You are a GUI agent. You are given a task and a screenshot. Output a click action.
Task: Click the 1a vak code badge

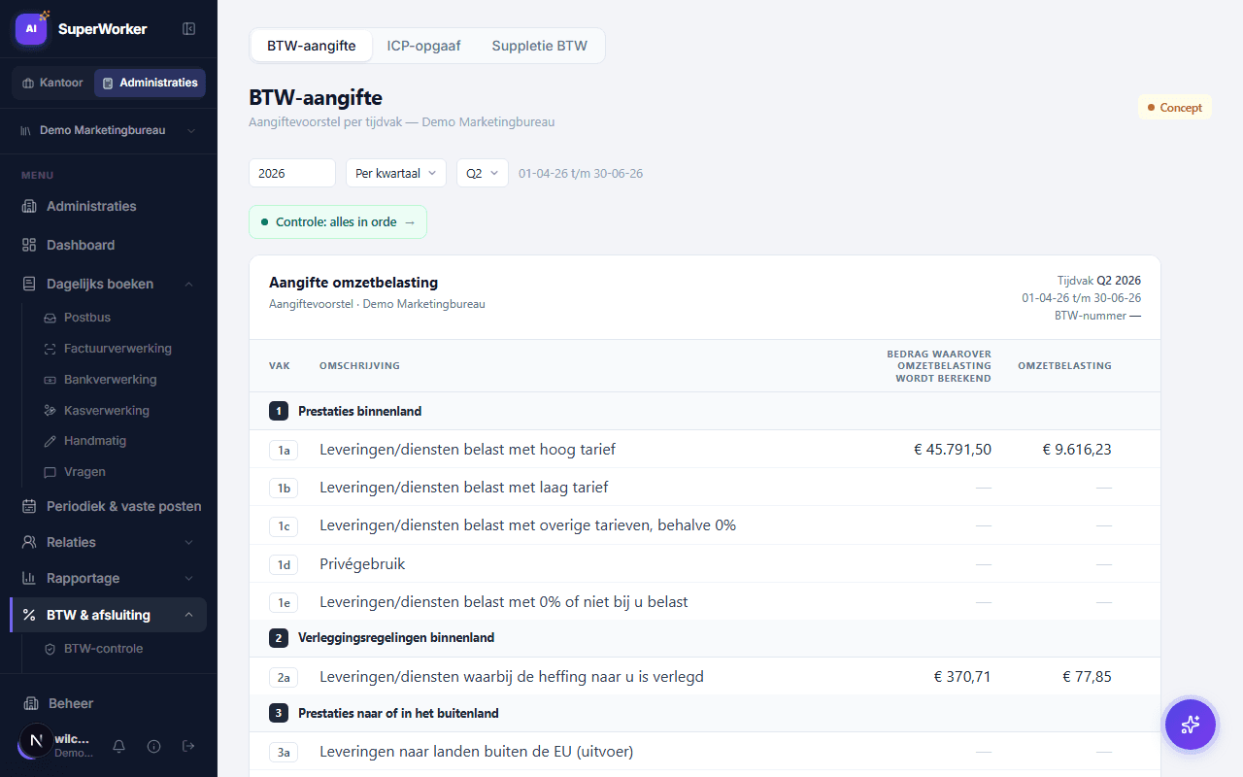pyautogui.click(x=284, y=450)
